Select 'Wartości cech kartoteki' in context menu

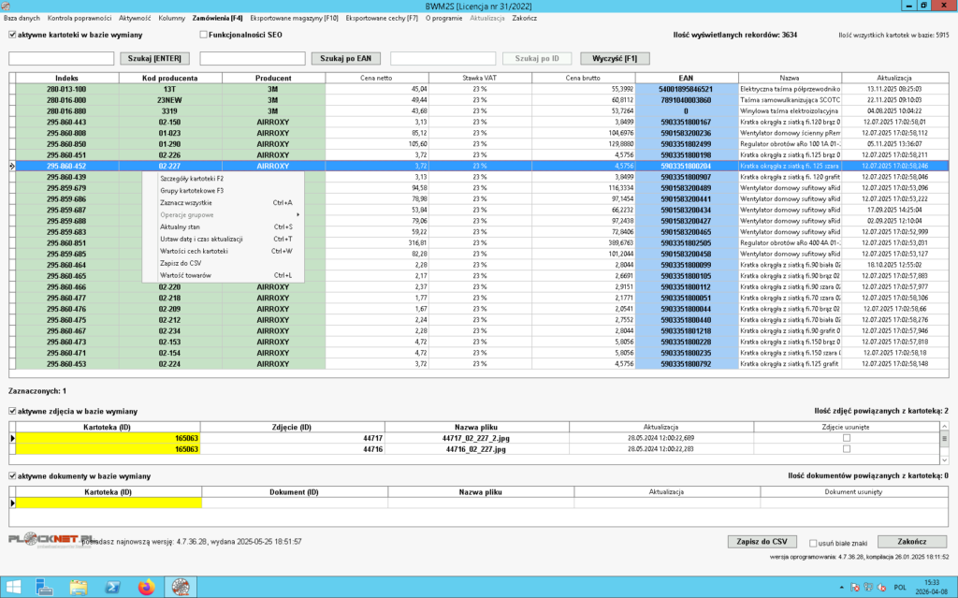click(x=195, y=251)
